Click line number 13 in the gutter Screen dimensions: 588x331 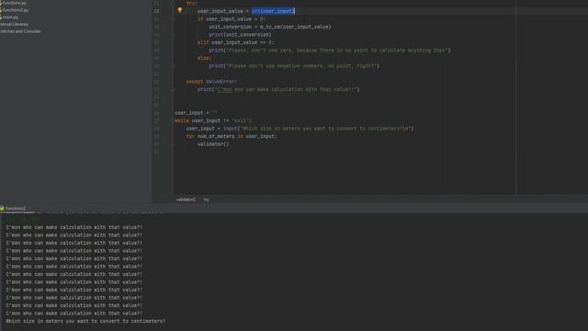point(156,11)
